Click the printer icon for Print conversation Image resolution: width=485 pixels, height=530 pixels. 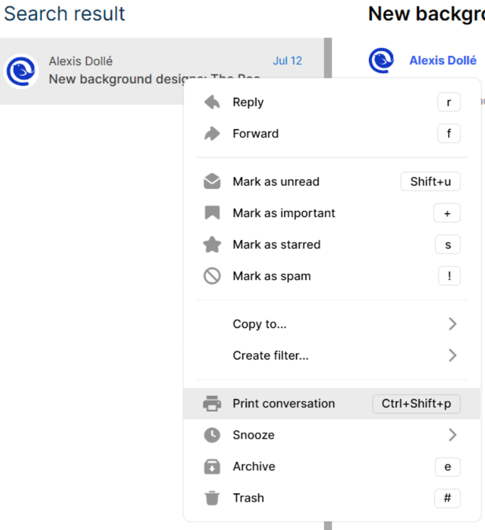point(212,403)
